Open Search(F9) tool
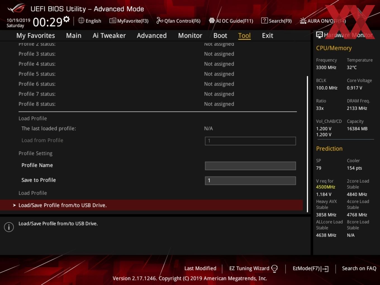Viewport: 380px width, 285px height. tap(276, 21)
